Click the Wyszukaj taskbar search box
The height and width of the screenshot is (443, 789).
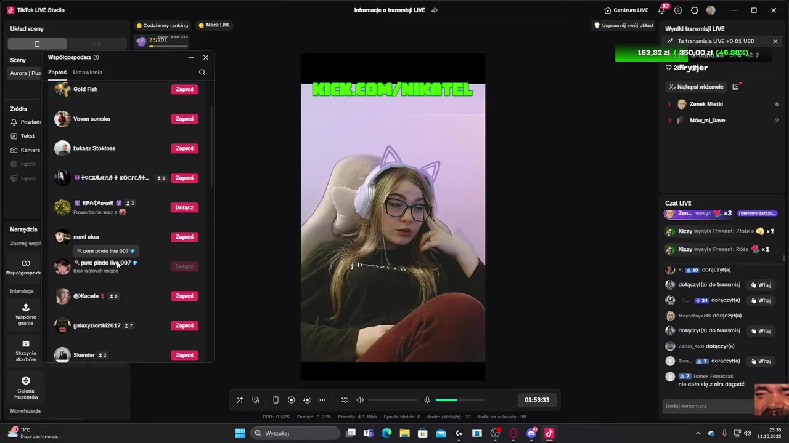click(295, 433)
